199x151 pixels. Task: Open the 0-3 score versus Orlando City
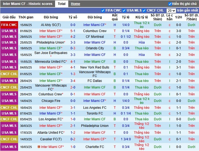pyautogui.click(x=73, y=48)
